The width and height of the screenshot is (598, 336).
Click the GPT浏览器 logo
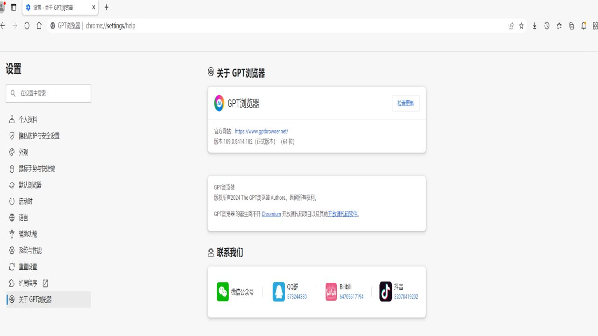click(219, 103)
